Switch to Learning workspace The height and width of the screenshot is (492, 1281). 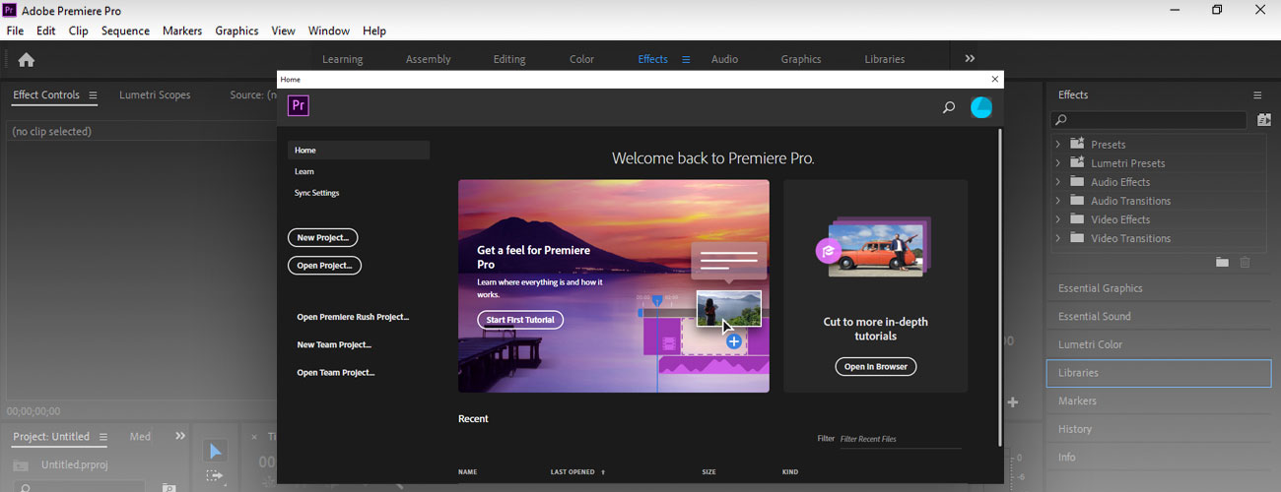pyautogui.click(x=343, y=59)
